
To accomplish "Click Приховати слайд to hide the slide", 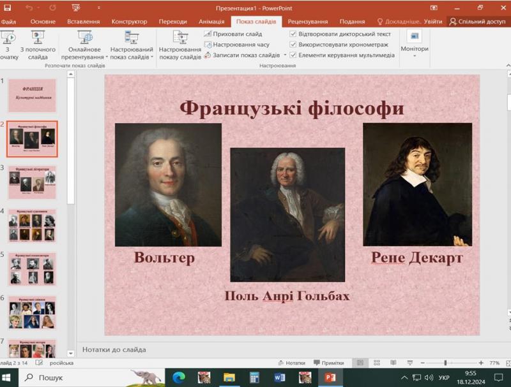I will pyautogui.click(x=233, y=34).
